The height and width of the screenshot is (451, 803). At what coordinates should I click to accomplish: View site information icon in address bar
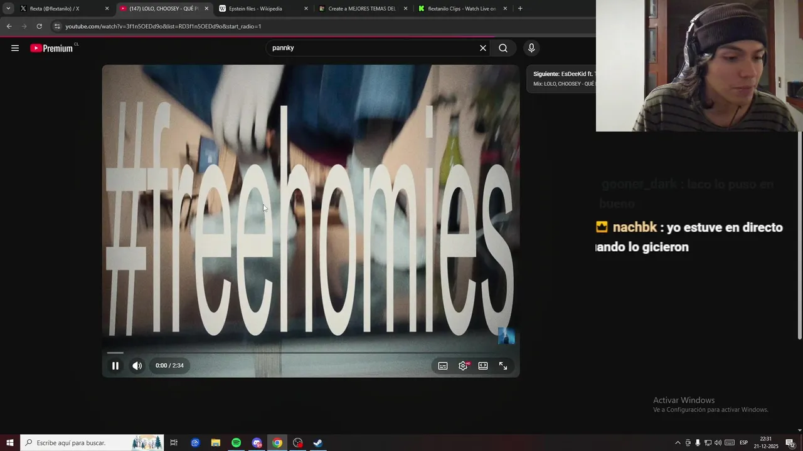(57, 26)
